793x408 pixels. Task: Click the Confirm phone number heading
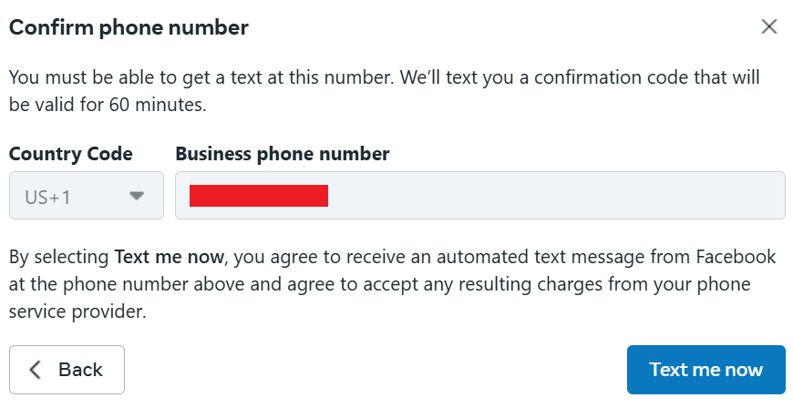tap(129, 27)
